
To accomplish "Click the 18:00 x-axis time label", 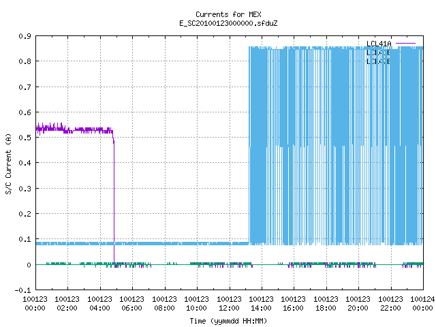I will (326, 308).
